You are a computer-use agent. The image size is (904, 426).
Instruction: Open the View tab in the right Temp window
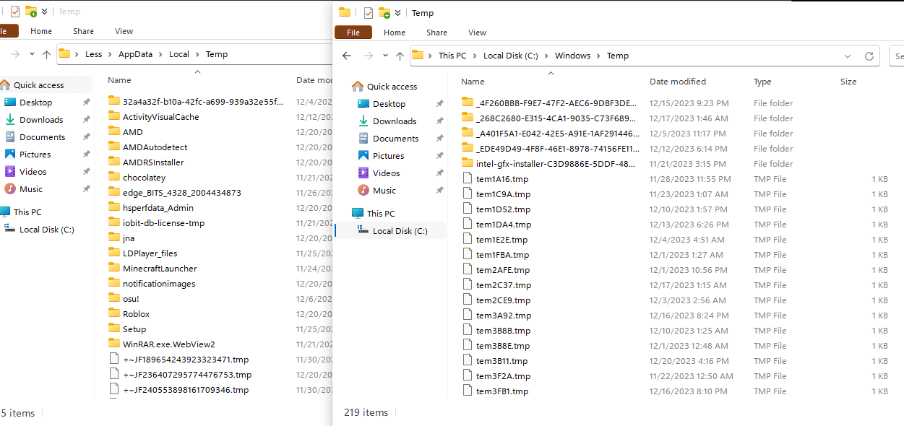(478, 32)
